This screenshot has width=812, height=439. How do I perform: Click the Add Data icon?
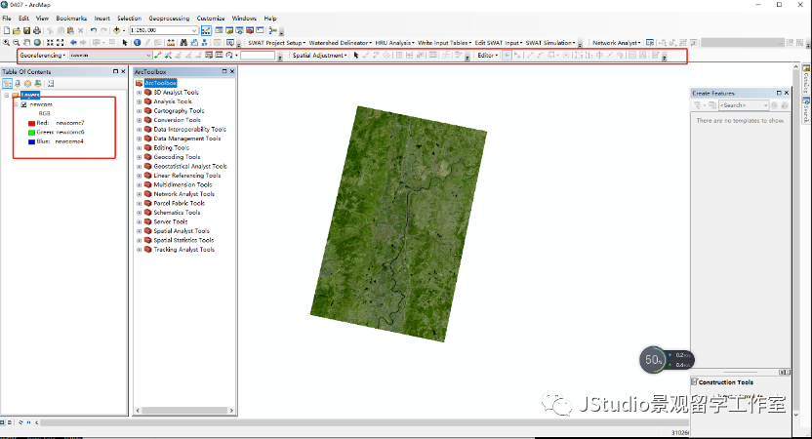click(116, 30)
